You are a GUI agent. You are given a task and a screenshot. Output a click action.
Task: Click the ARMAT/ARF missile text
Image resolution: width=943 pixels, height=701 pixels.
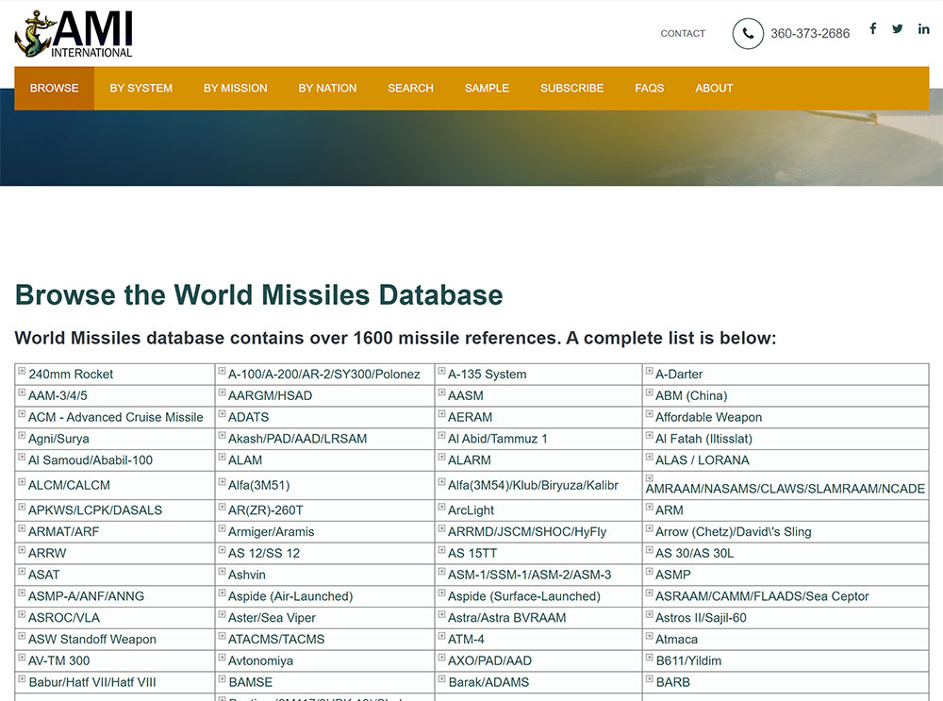[x=64, y=532]
